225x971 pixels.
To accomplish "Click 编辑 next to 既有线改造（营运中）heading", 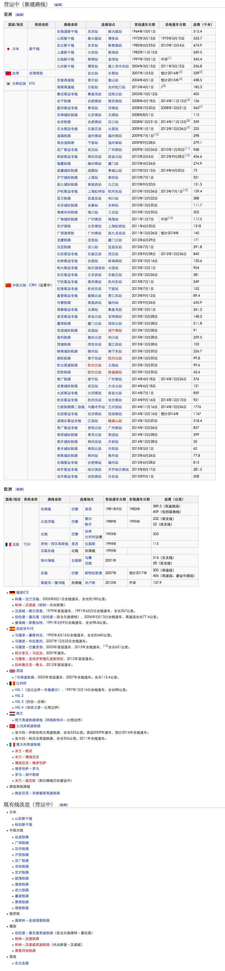I will pyautogui.click(x=63, y=805).
